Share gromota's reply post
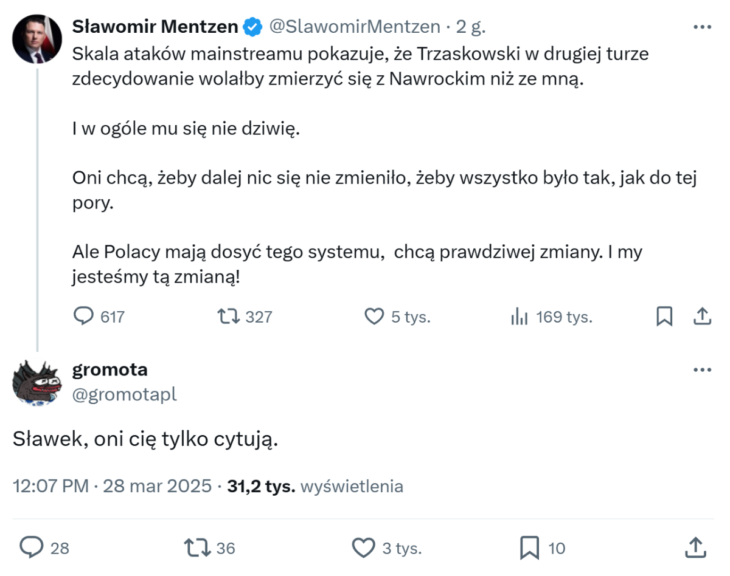The width and height of the screenshot is (730, 576). coord(695,548)
